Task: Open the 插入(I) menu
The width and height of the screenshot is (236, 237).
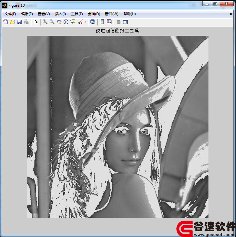Action: coord(60,14)
